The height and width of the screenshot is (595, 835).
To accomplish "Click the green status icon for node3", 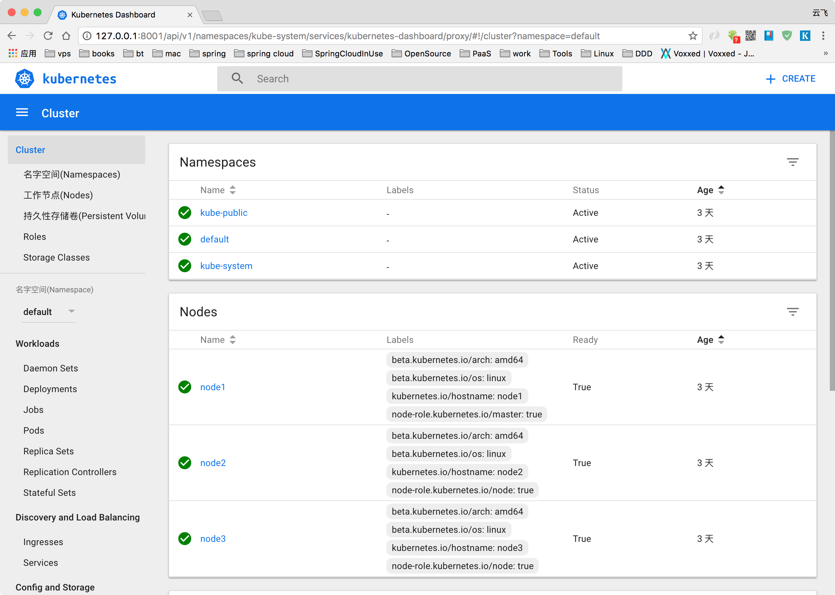I will pyautogui.click(x=185, y=538).
